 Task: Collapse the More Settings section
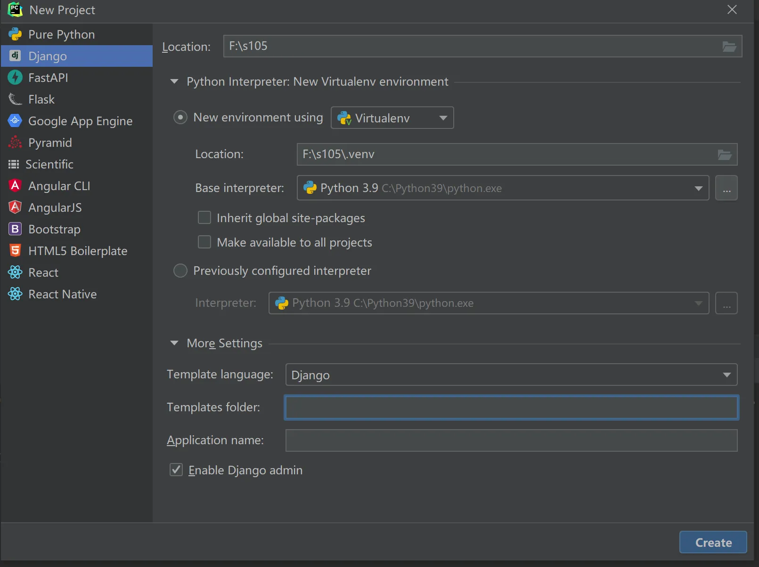tap(174, 343)
